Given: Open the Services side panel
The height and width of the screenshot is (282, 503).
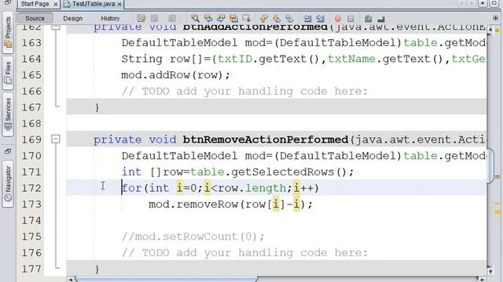Looking at the screenshot, I should point(8,114).
